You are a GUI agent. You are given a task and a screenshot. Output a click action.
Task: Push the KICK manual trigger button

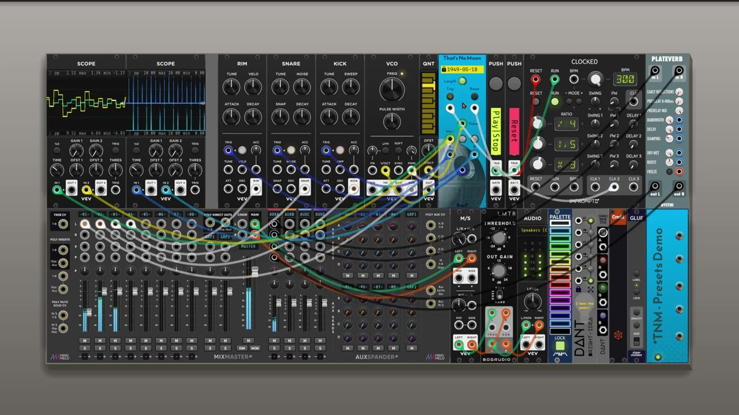point(339,151)
